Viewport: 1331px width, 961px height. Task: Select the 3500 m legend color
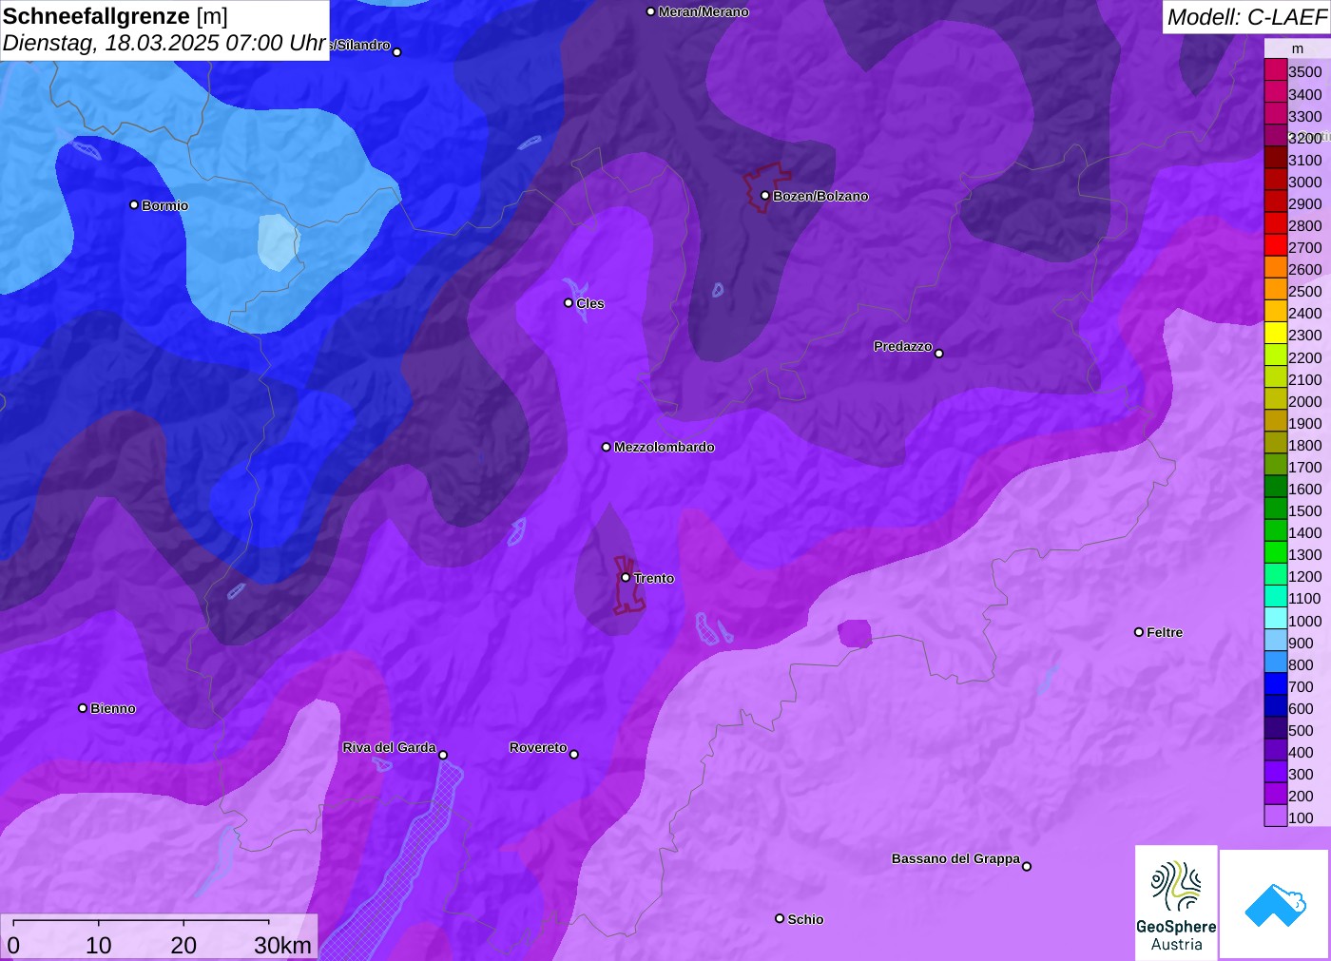tap(1276, 69)
